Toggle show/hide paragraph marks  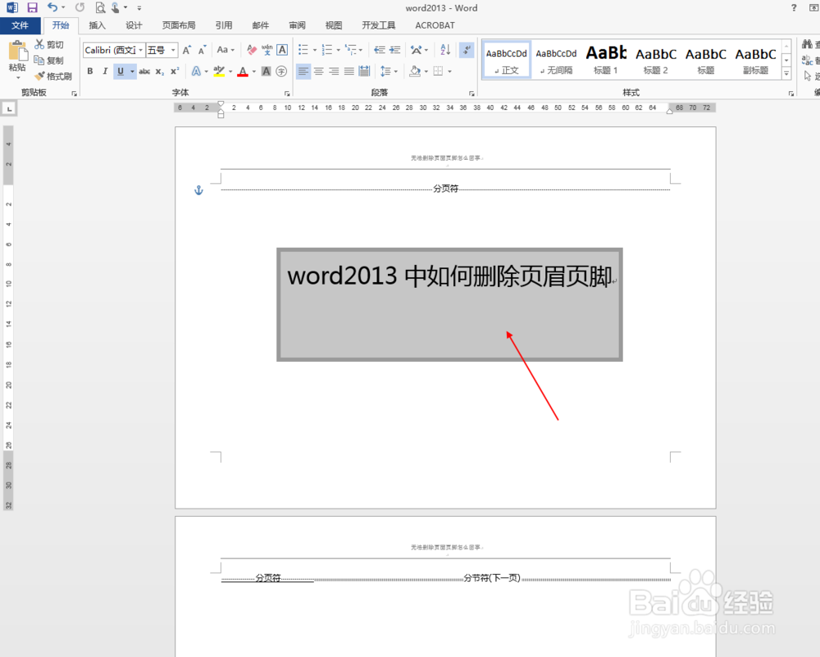pyautogui.click(x=466, y=50)
